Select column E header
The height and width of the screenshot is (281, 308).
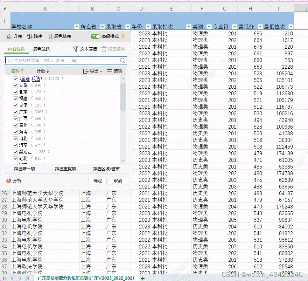171,9
